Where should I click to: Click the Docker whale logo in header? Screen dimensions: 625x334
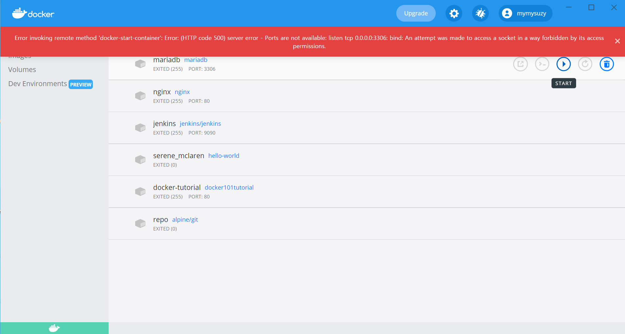click(33, 13)
